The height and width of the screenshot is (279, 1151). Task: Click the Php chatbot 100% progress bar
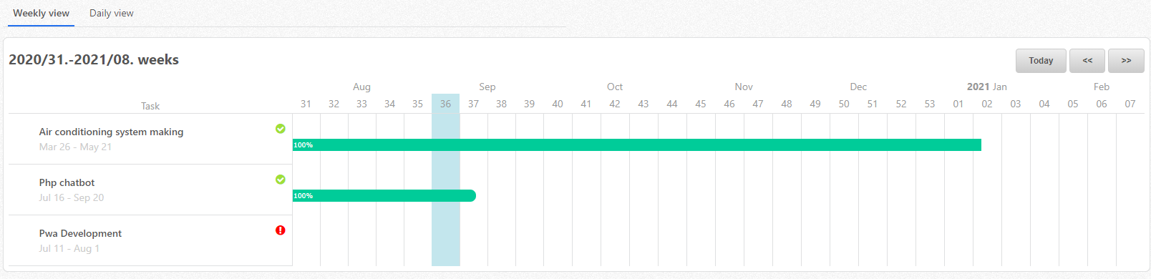point(384,196)
